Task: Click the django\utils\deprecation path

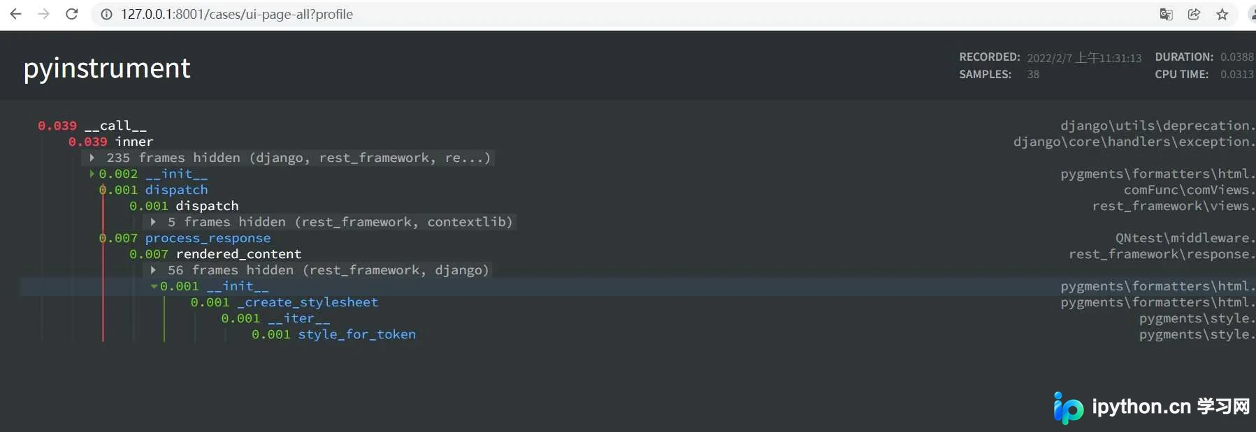Action: click(x=1157, y=126)
